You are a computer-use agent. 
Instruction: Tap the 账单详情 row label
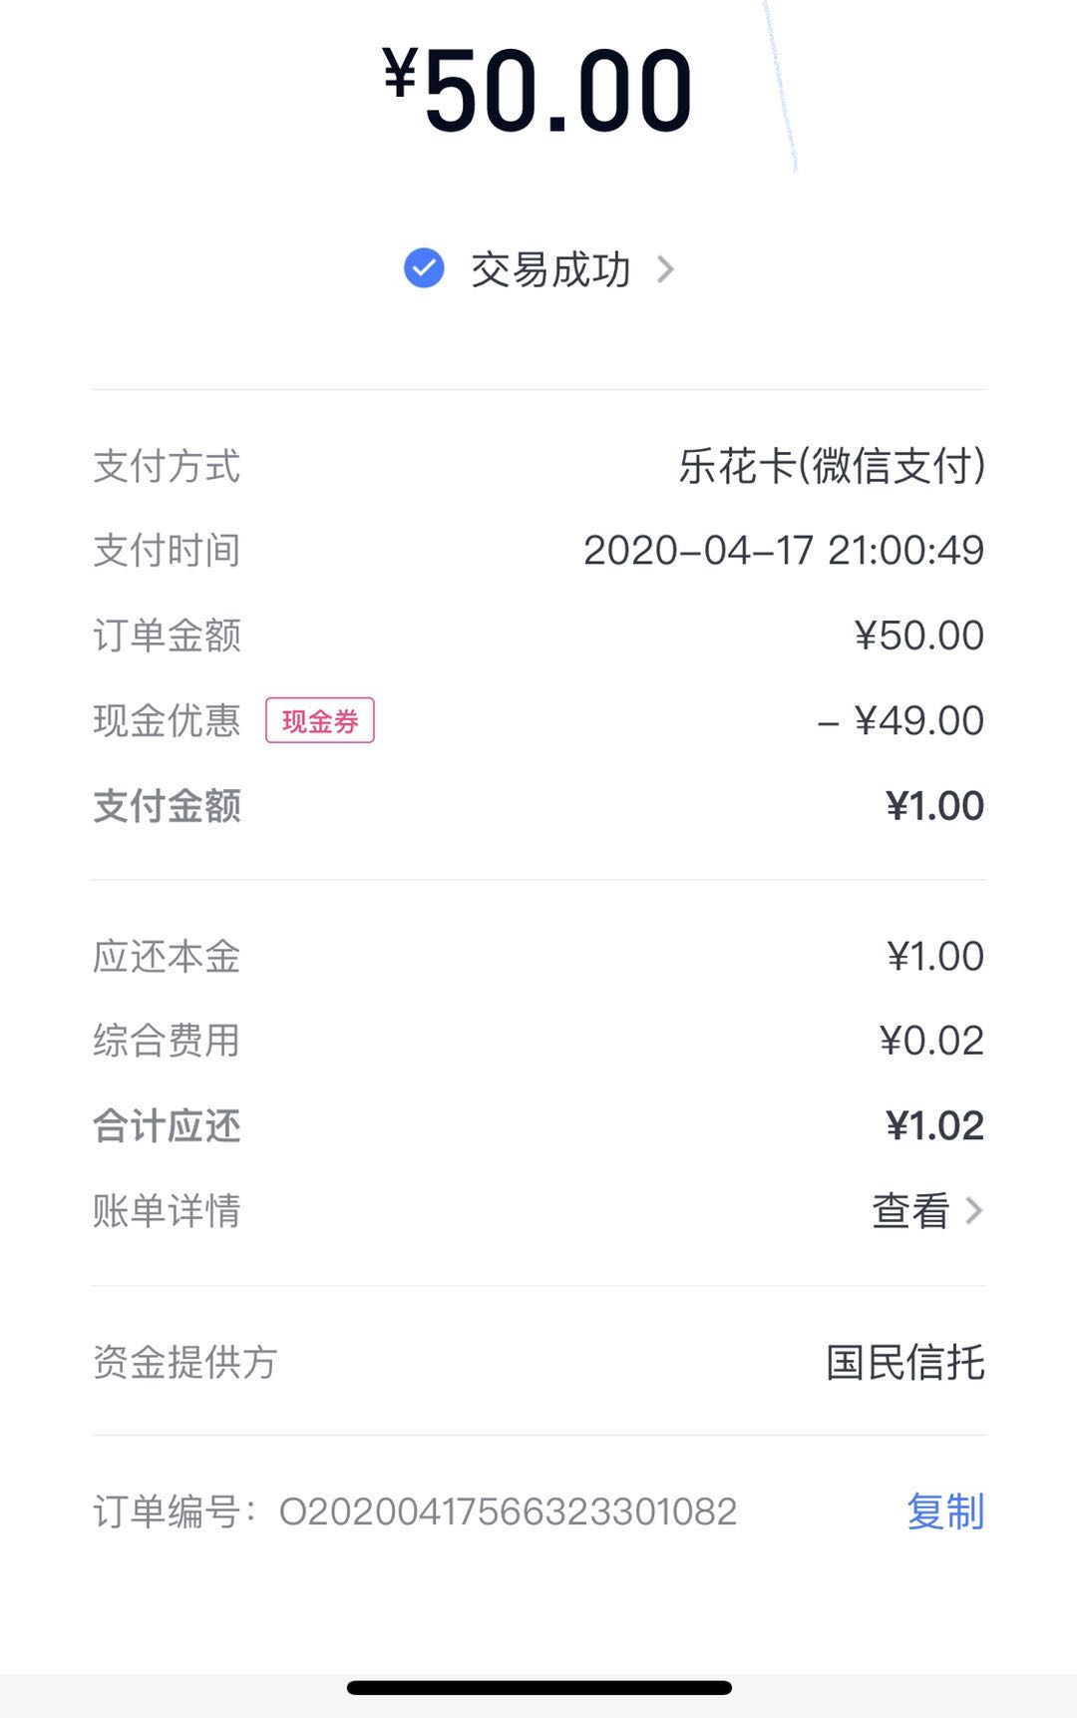click(167, 1211)
